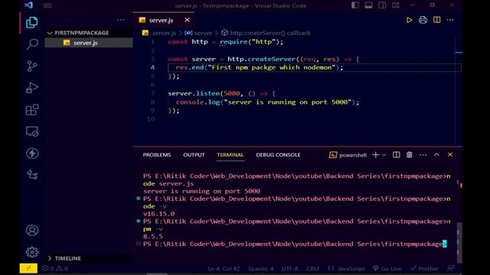The image size is (490, 275).
Task: Split the terminal
Action: click(396, 155)
